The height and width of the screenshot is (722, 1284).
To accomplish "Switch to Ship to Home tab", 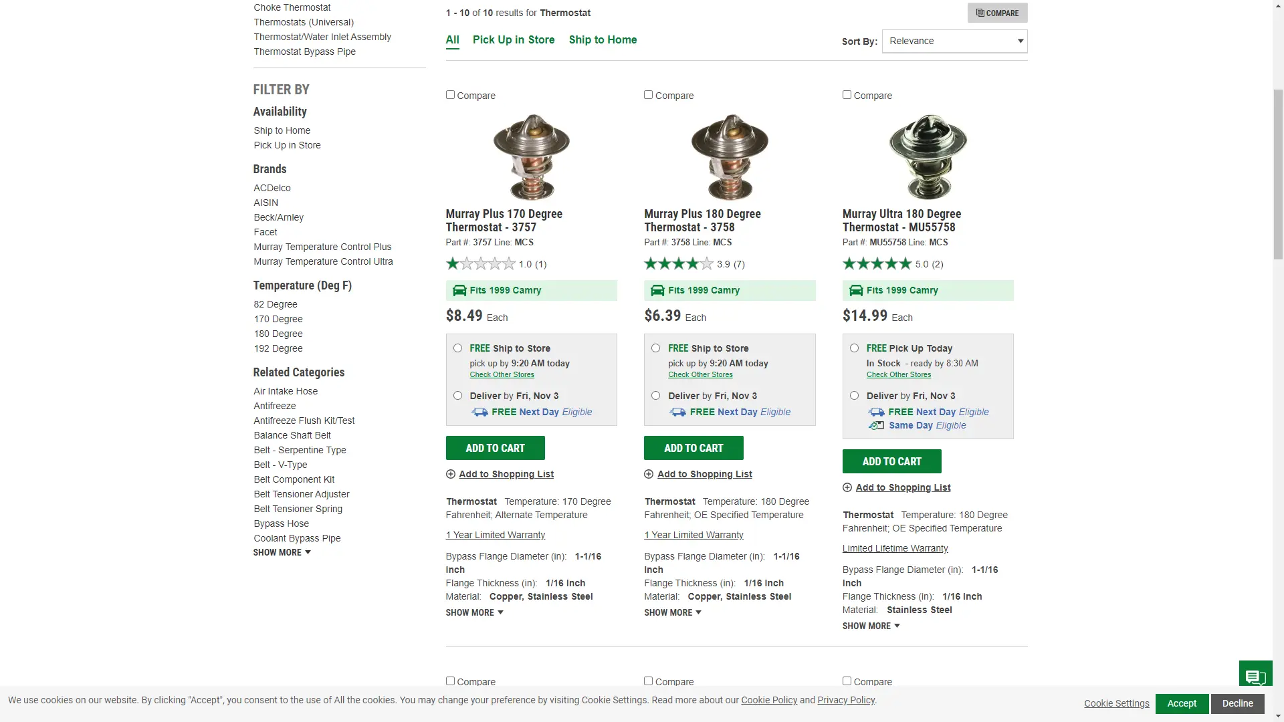I will coord(603,40).
